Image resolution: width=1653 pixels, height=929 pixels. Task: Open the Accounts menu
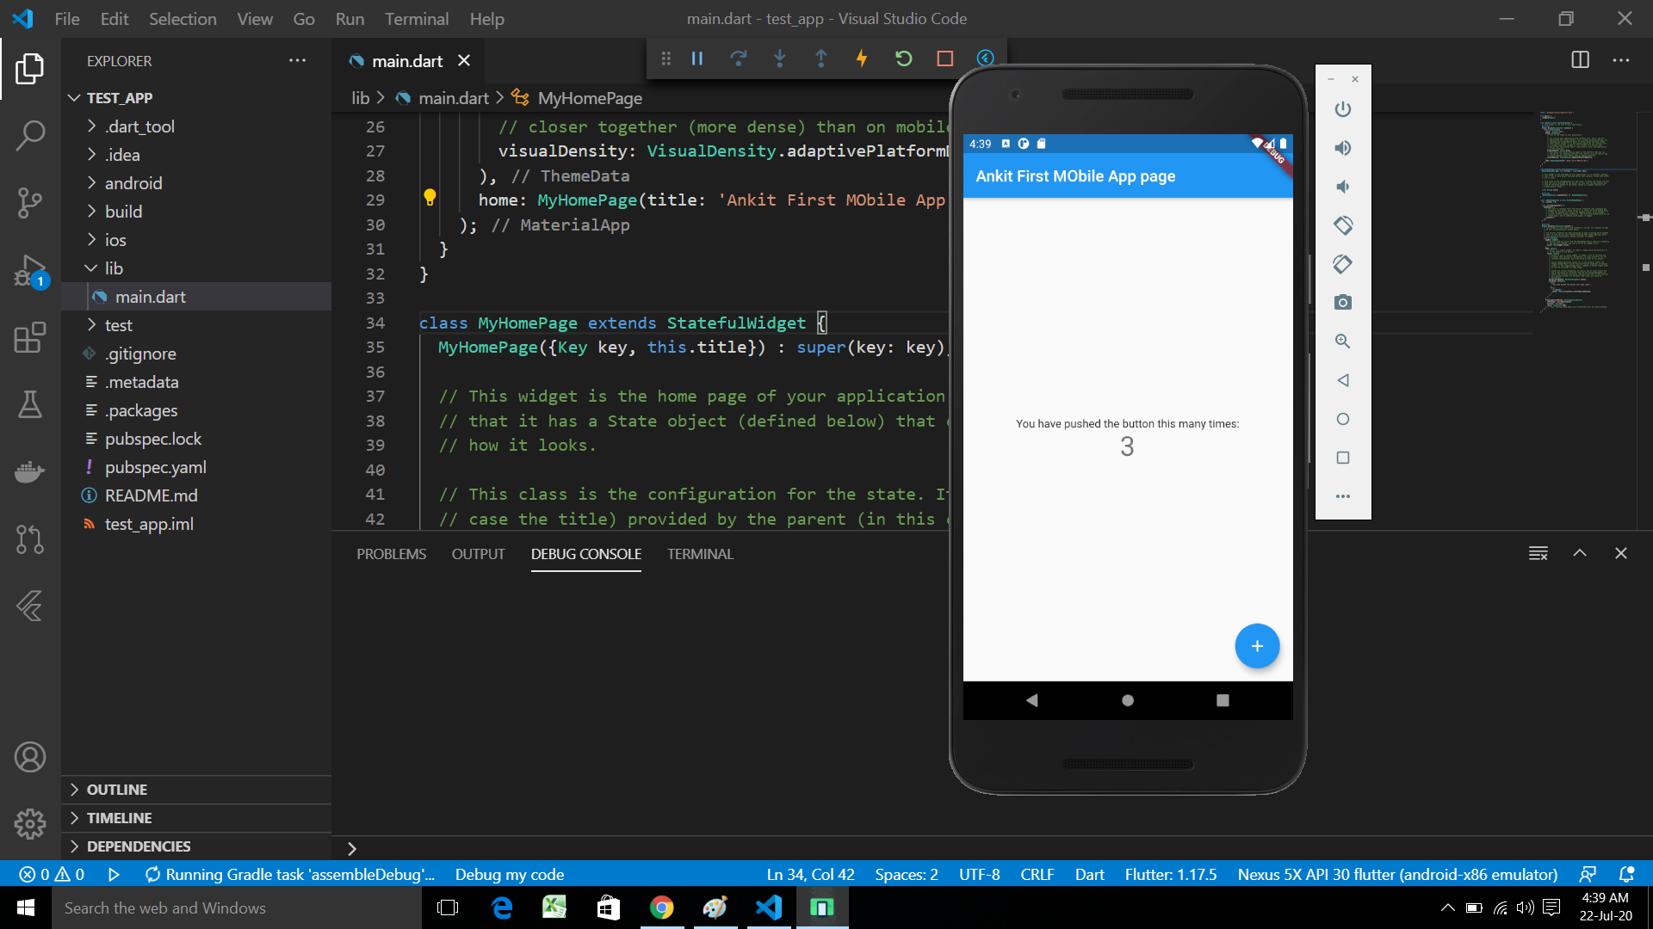(30, 757)
